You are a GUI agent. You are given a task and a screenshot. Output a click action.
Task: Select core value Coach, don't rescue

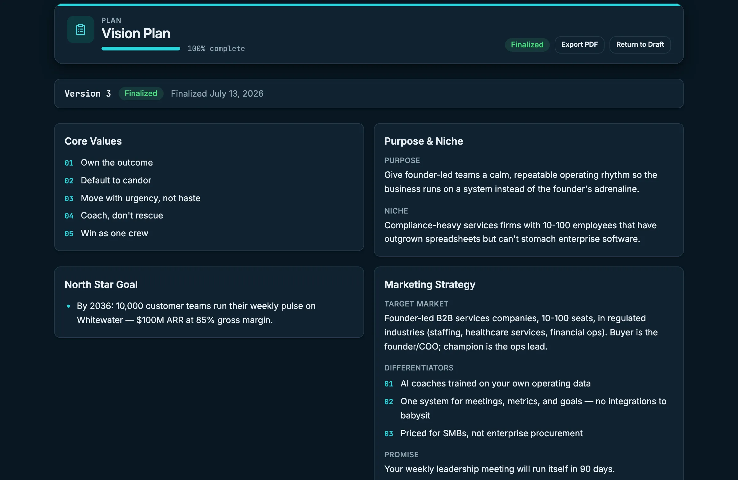tap(122, 215)
